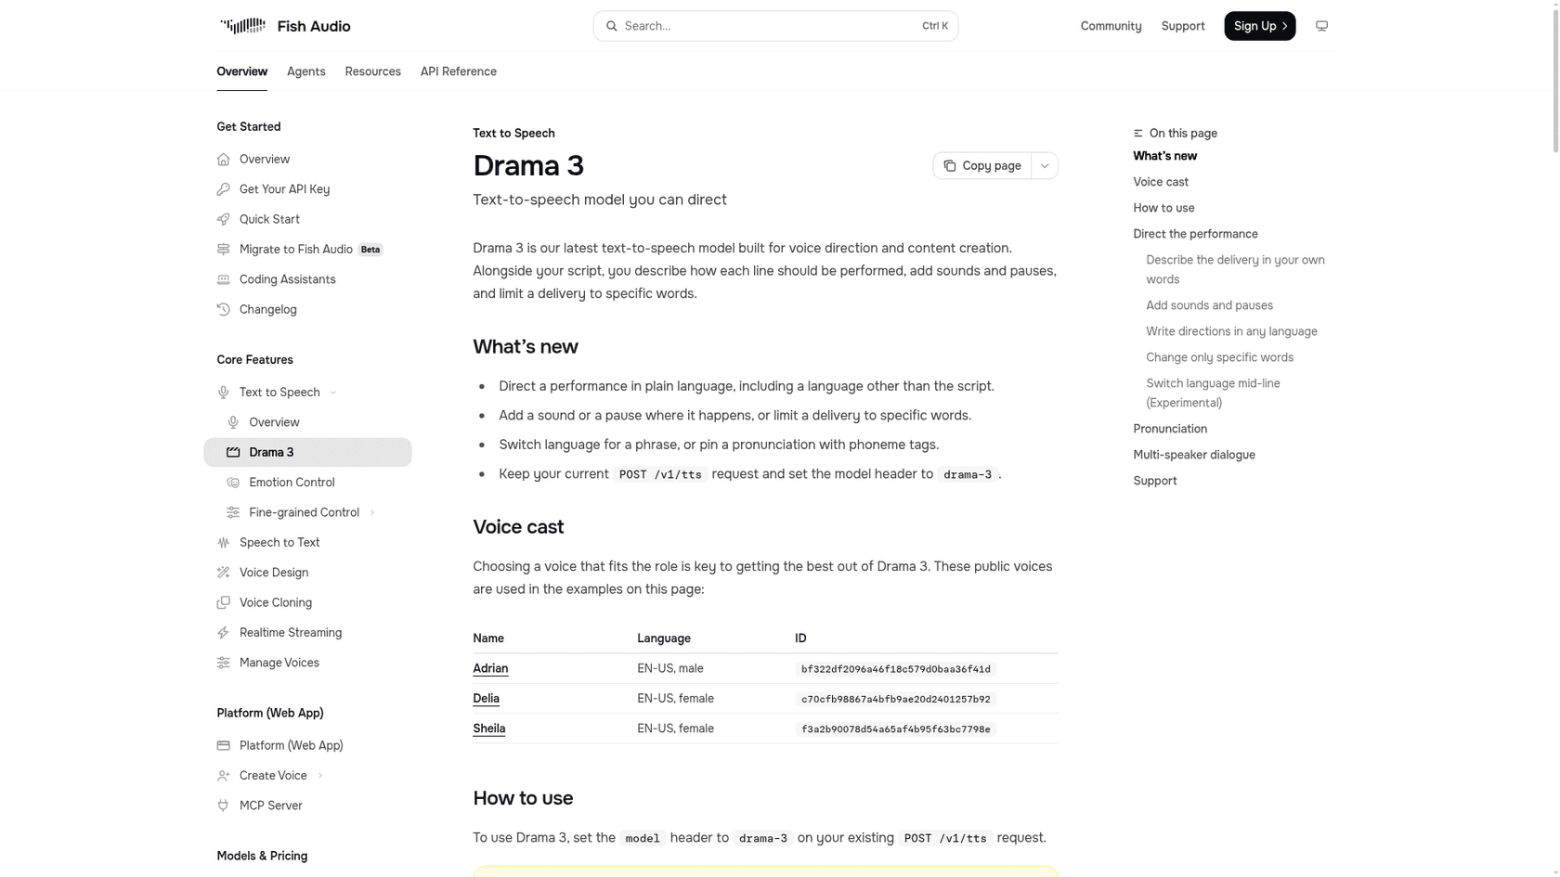
Task: Click the Coding Assistants icon
Action: pos(223,279)
